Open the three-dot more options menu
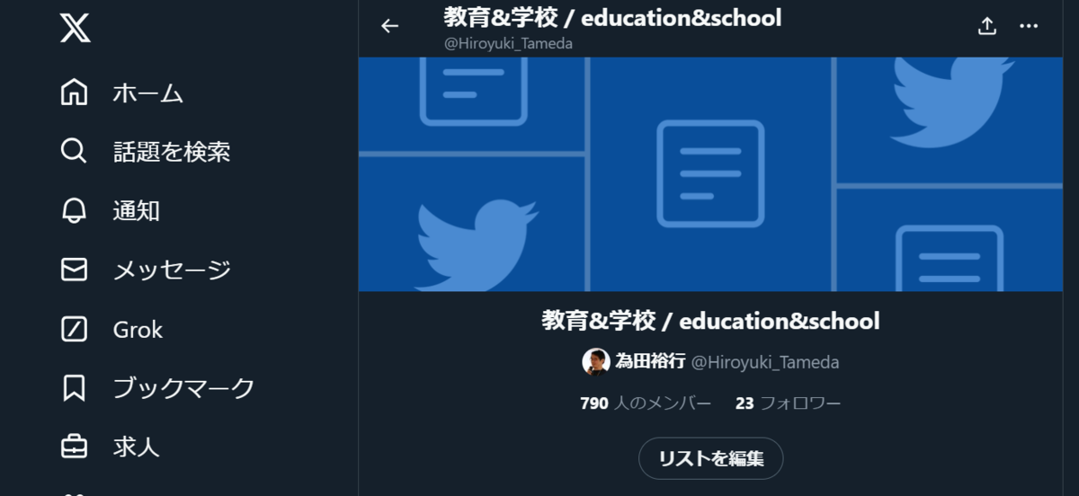The width and height of the screenshot is (1079, 496). click(x=1029, y=26)
